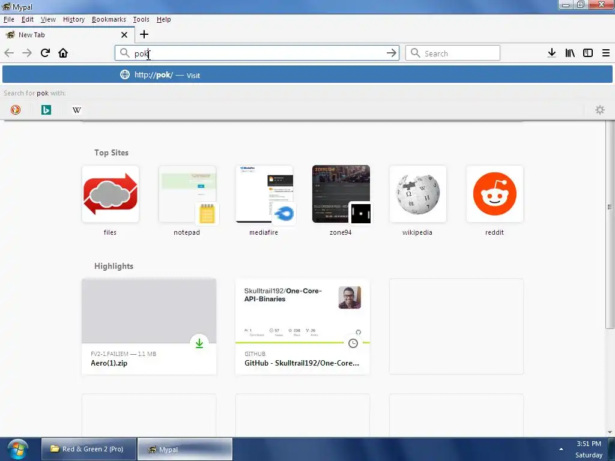
Task: Click in the address bar containing pok
Action: [x=257, y=53]
